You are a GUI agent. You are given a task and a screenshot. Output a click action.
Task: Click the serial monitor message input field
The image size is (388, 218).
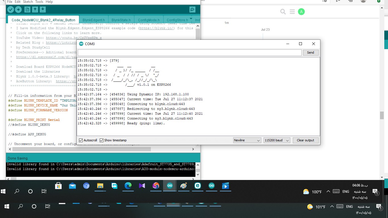[190, 53]
